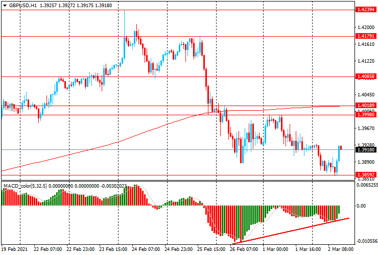Click the 1.40189 red price label

click(366, 106)
